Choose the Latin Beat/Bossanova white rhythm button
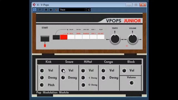The image size is (178, 100). [x=86, y=37]
